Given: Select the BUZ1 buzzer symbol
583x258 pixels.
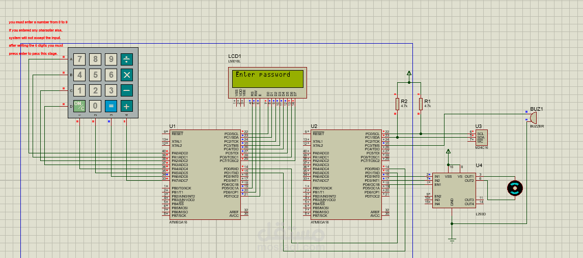Looking at the screenshot, I should [x=533, y=118].
